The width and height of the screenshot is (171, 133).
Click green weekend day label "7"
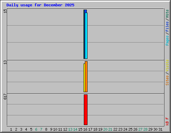coord(41,129)
